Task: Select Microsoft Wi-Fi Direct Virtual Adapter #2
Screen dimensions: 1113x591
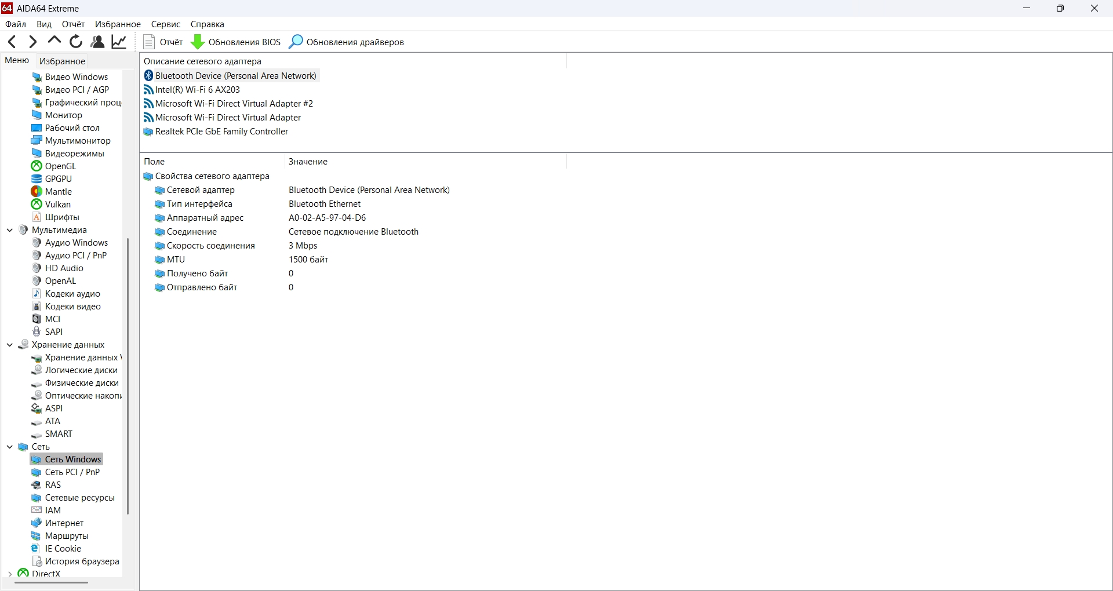Action: (x=229, y=104)
